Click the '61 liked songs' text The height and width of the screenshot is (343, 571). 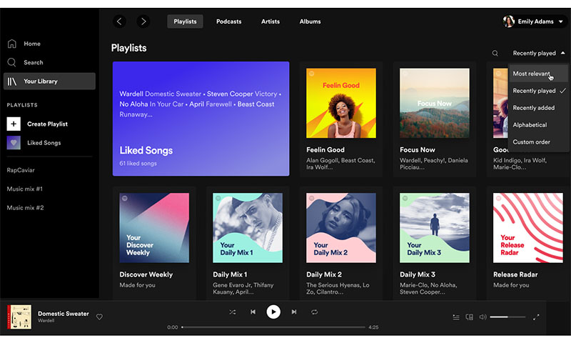138,164
